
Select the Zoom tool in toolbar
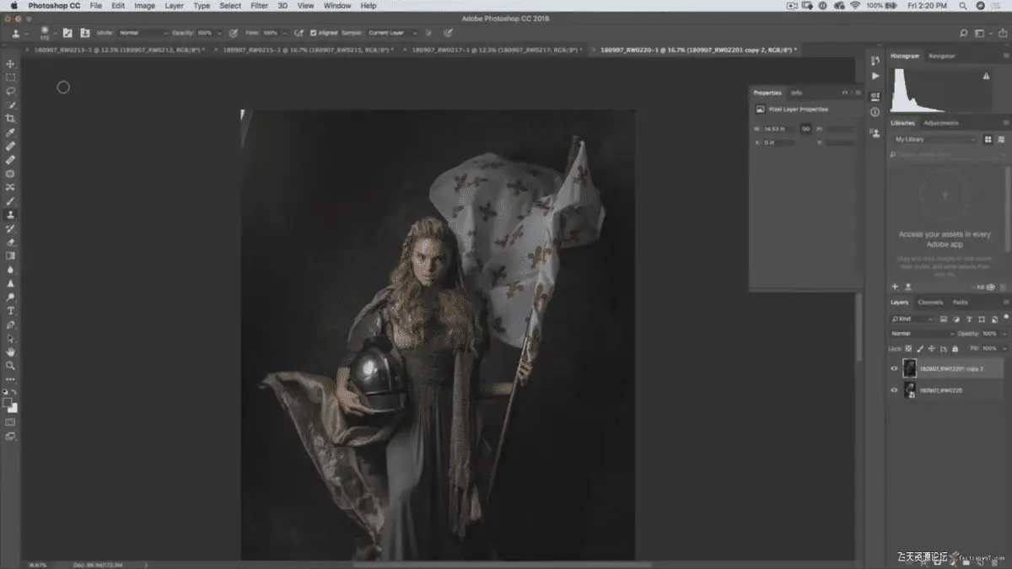click(10, 365)
